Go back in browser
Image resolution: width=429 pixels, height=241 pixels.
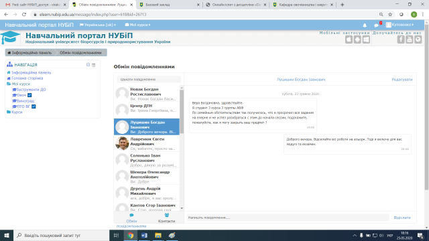(6, 15)
